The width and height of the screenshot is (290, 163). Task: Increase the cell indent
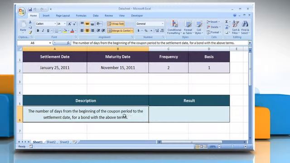pyautogui.click(x=103, y=31)
